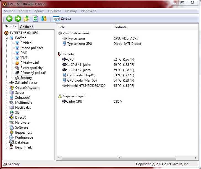The height and width of the screenshot is (169, 201).
Task: Select Senzory tree item
Action: 26,78
